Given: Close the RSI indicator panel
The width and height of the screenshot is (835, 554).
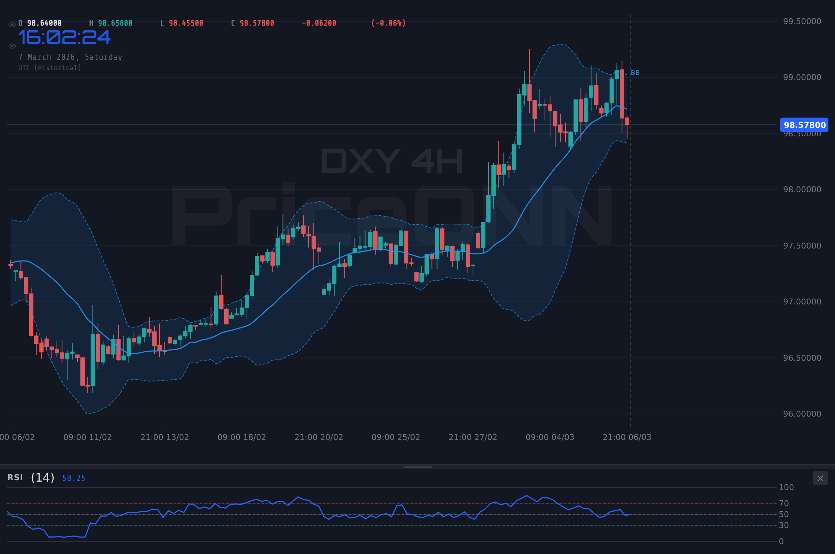Looking at the screenshot, I should (820, 478).
